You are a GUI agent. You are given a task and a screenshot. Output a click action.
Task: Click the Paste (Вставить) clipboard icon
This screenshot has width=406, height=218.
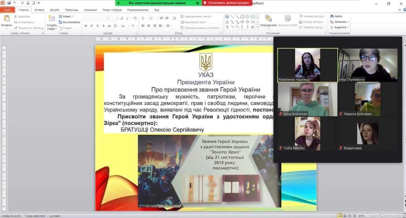(6, 20)
